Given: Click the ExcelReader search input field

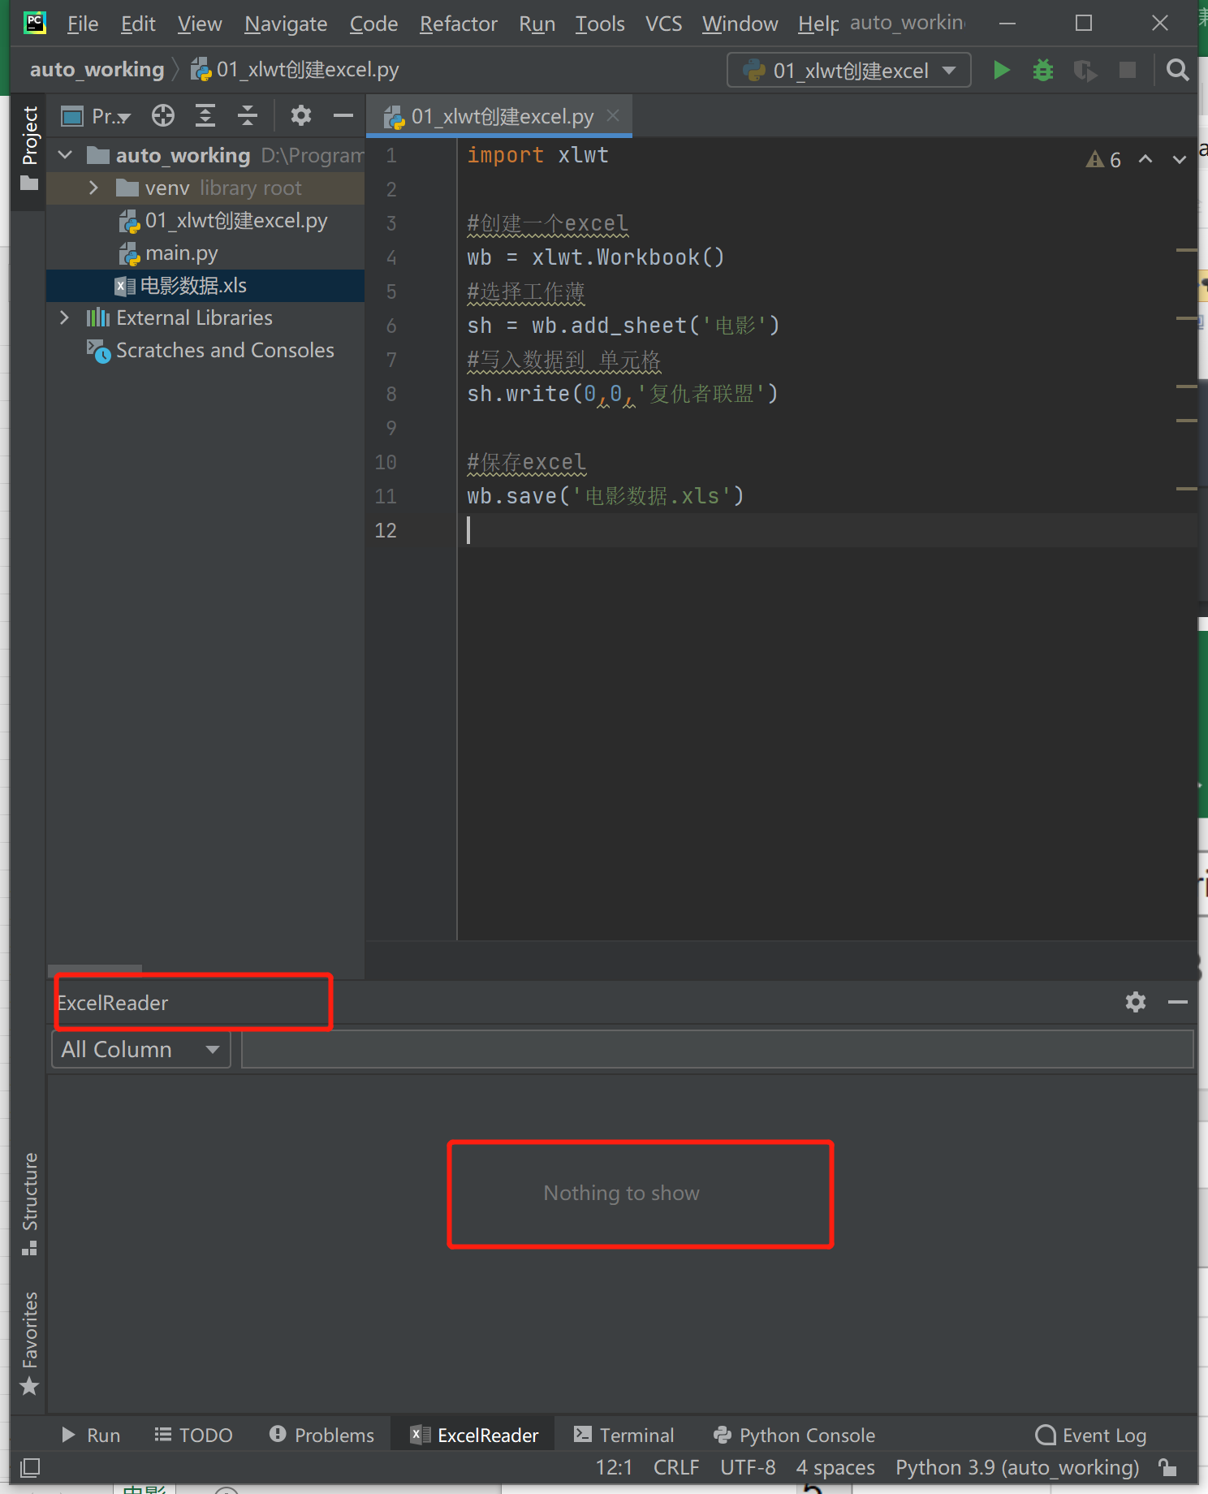Looking at the screenshot, I should click(718, 1049).
